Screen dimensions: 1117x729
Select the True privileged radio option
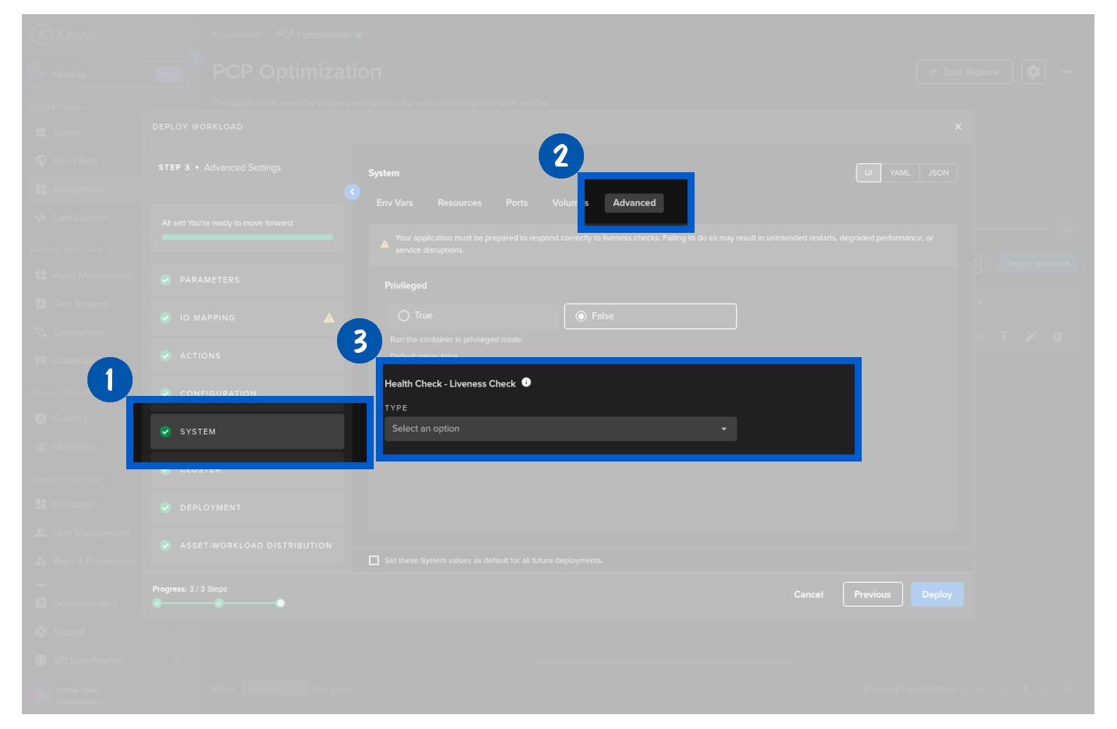[404, 316]
